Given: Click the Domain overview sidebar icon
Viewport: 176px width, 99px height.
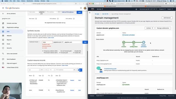Looking at the screenshot, I should [x=3, y=23].
